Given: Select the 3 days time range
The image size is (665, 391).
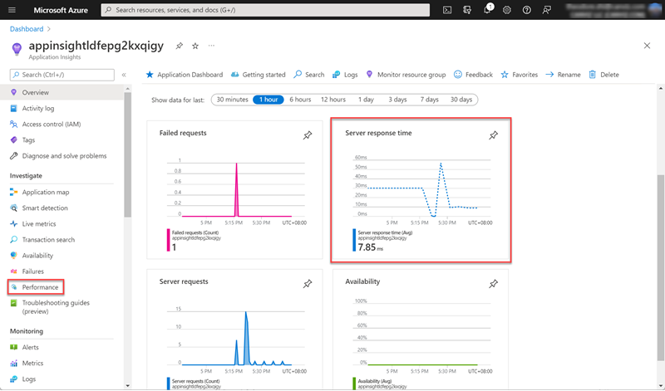Looking at the screenshot, I should [397, 100].
